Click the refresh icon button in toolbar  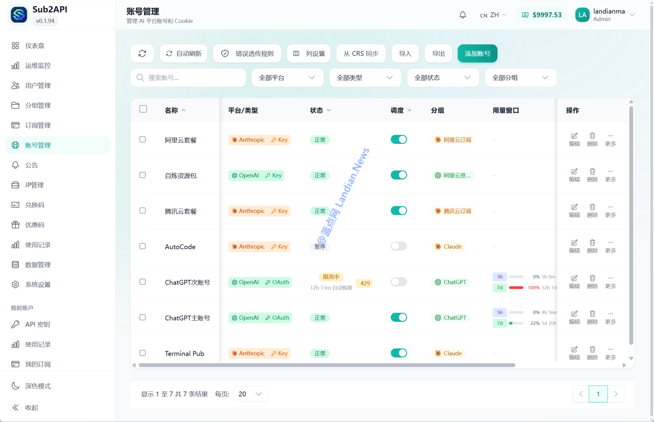click(142, 54)
